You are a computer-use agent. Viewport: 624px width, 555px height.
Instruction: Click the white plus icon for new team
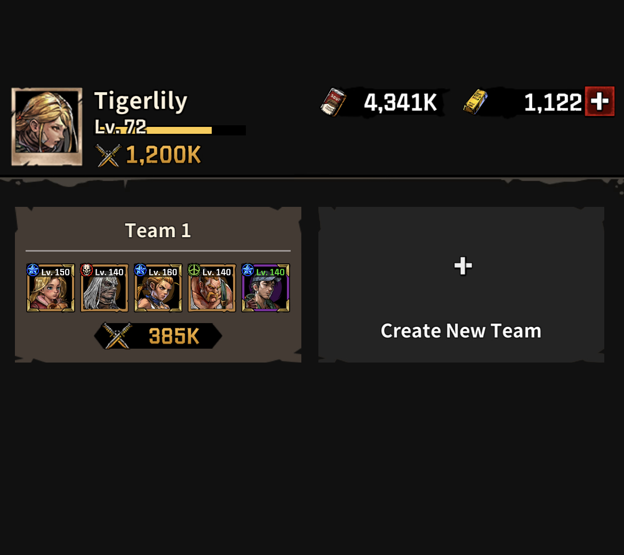pyautogui.click(x=463, y=266)
